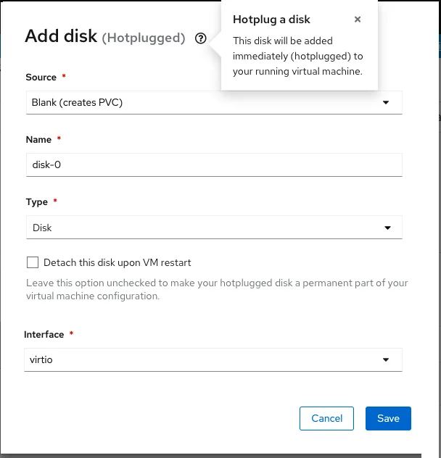Click the Type field label
441x458 pixels.
pos(36,202)
